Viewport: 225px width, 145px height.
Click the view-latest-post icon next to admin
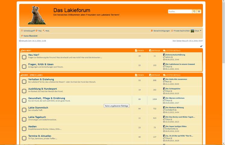(172, 57)
